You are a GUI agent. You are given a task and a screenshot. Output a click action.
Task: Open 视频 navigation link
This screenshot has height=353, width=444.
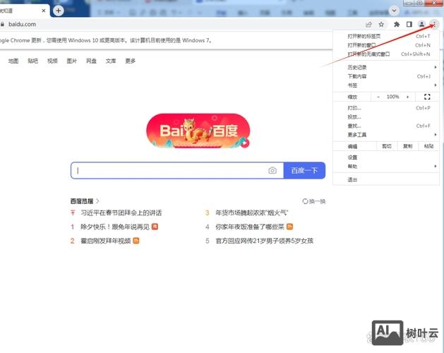(52, 61)
